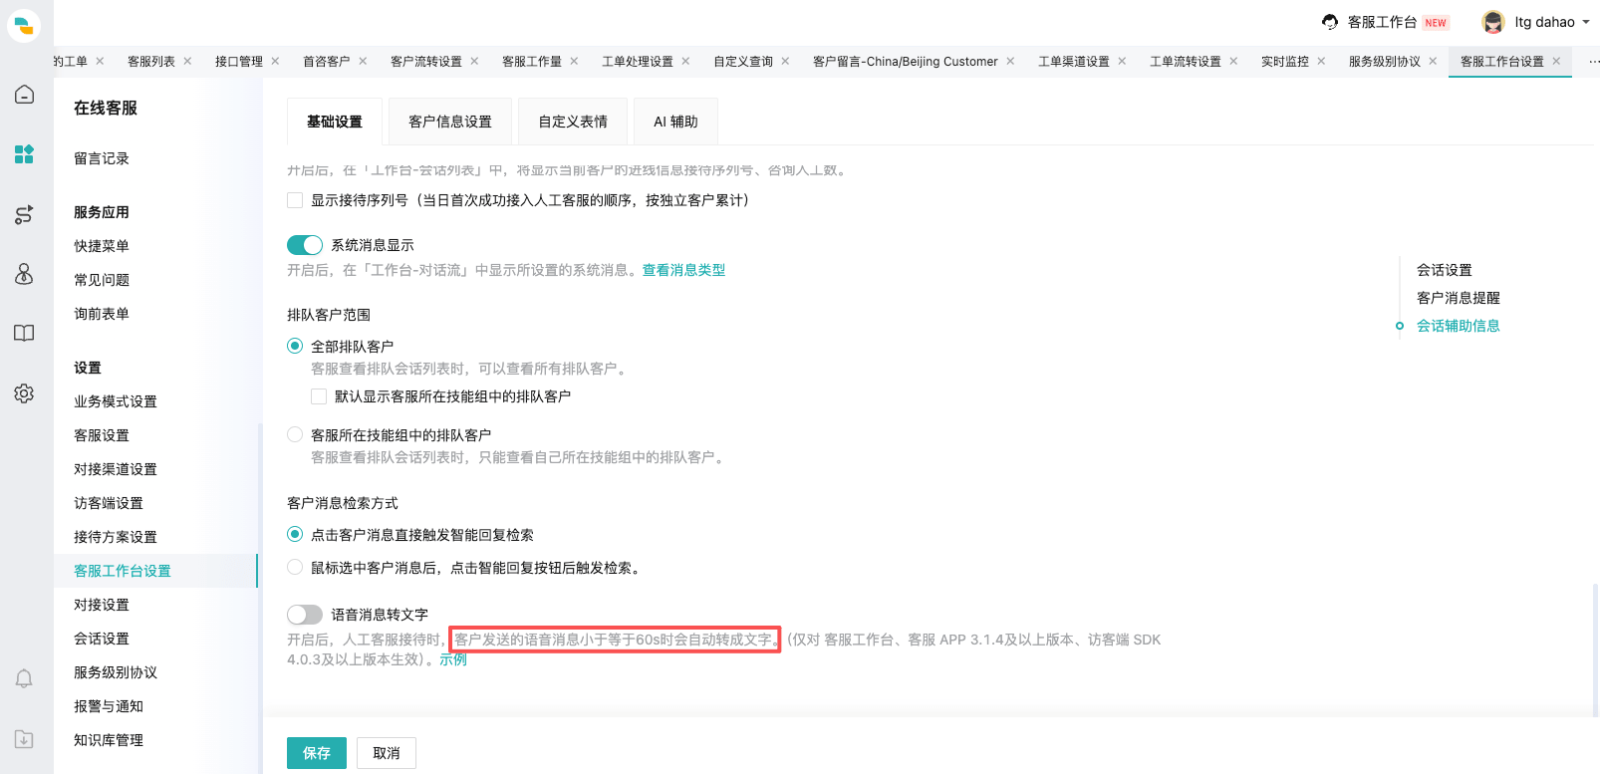Open the 实时监控 page tab
Image resolution: width=1600 pixels, height=774 pixels.
1285,62
